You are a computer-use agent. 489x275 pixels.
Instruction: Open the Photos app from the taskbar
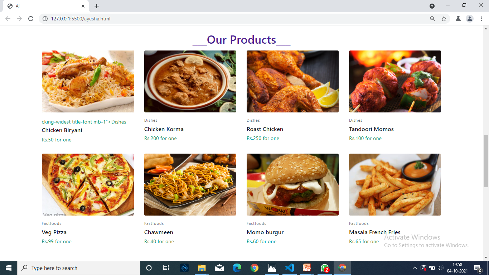tap(272, 268)
